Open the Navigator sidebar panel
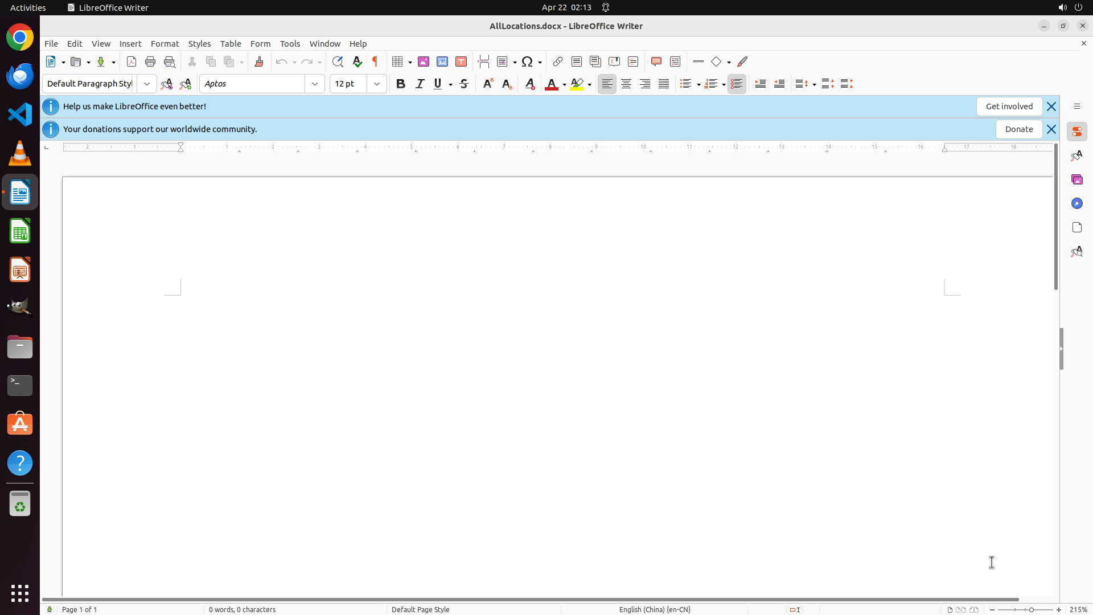This screenshot has width=1093, height=615. point(1076,203)
